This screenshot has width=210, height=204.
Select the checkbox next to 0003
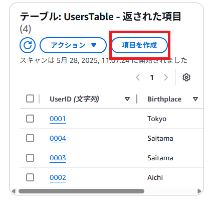(30, 158)
